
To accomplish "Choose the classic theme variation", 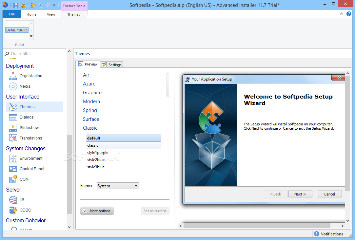I will (x=123, y=145).
